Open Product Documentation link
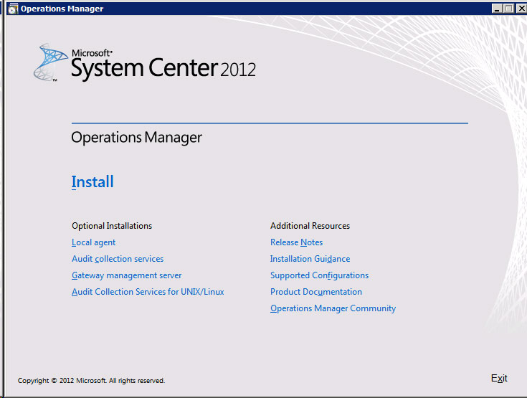This screenshot has height=398, width=527. coord(316,292)
